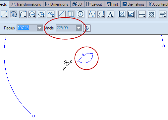
Task: Open the Transformations tab
Action: [x=26, y=4]
